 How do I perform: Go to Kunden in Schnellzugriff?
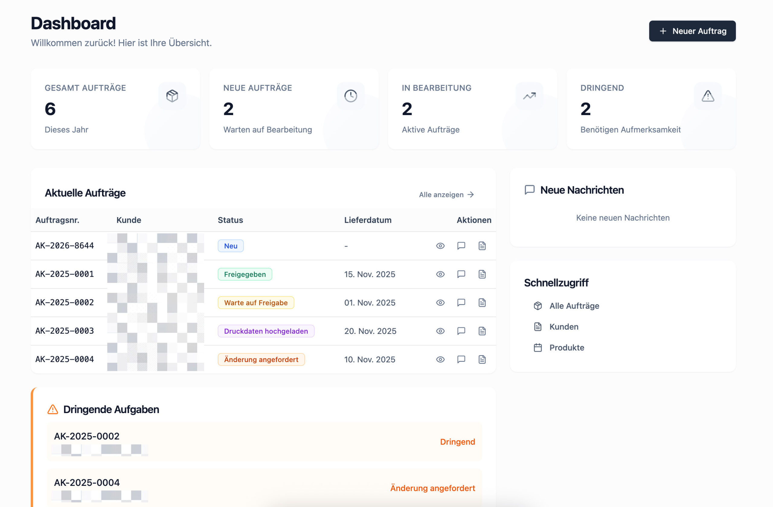click(x=563, y=327)
